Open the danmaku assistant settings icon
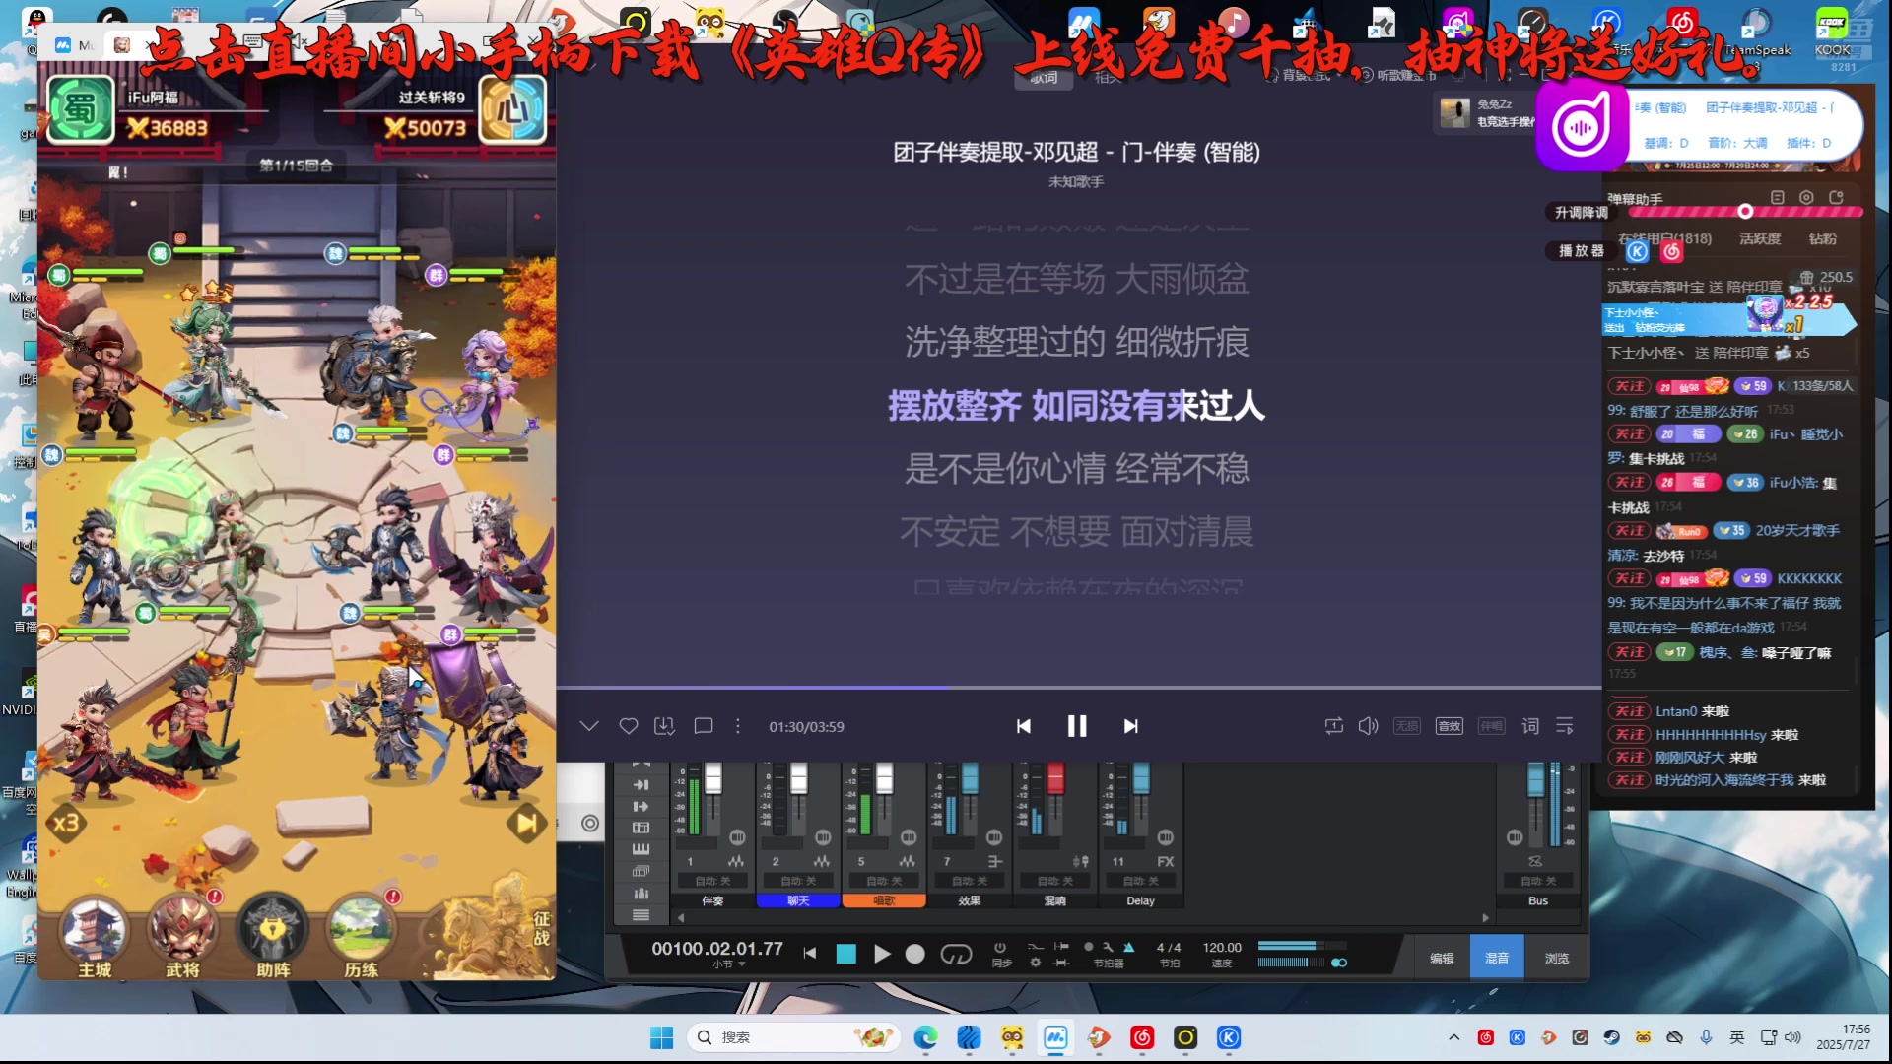The image size is (1892, 1064). pos(1806,198)
